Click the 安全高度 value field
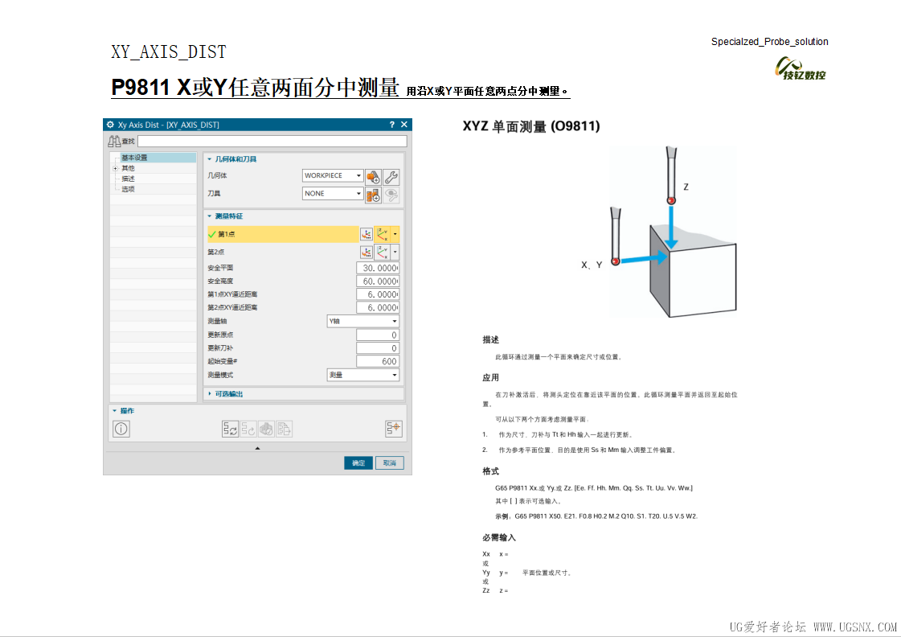 [x=378, y=282]
